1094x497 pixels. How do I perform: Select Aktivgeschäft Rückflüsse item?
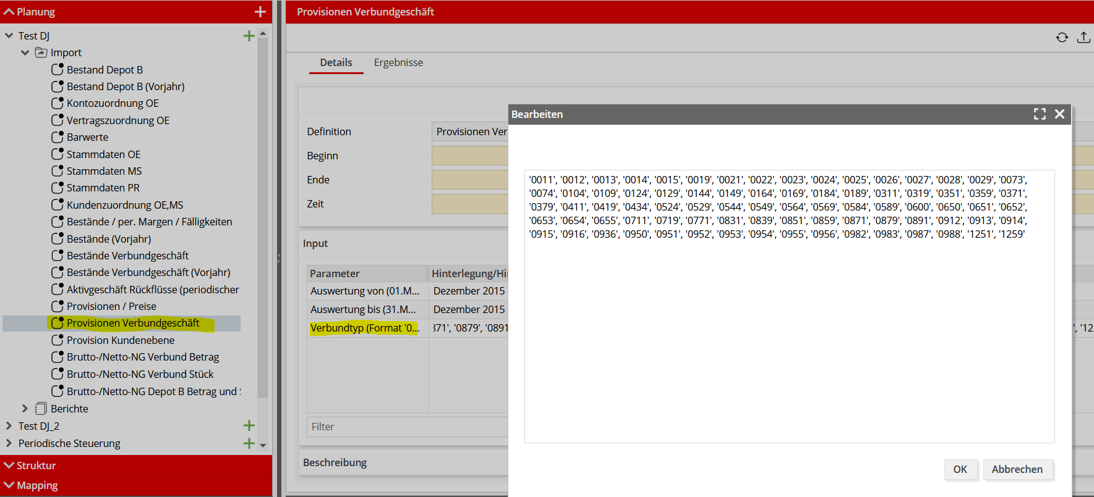pos(153,290)
